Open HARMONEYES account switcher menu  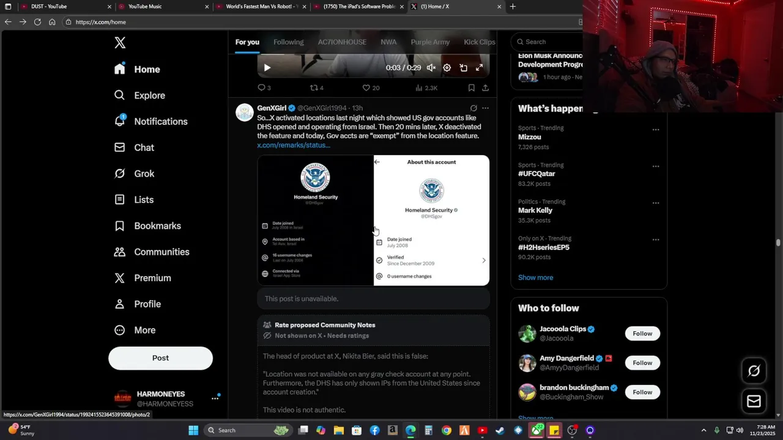(x=215, y=398)
